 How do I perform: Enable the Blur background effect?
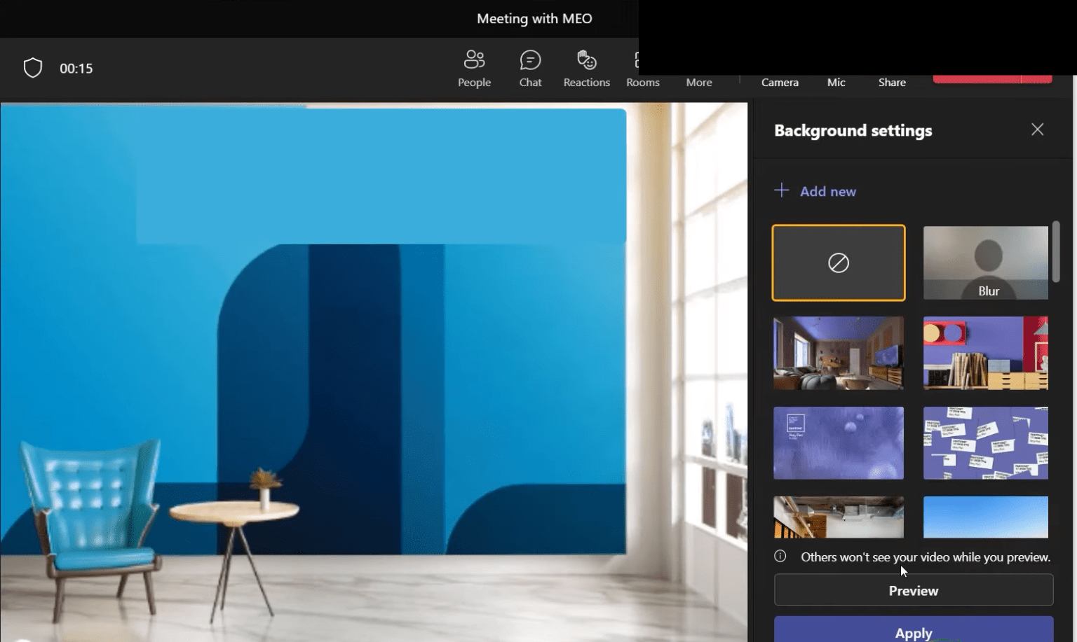point(985,263)
